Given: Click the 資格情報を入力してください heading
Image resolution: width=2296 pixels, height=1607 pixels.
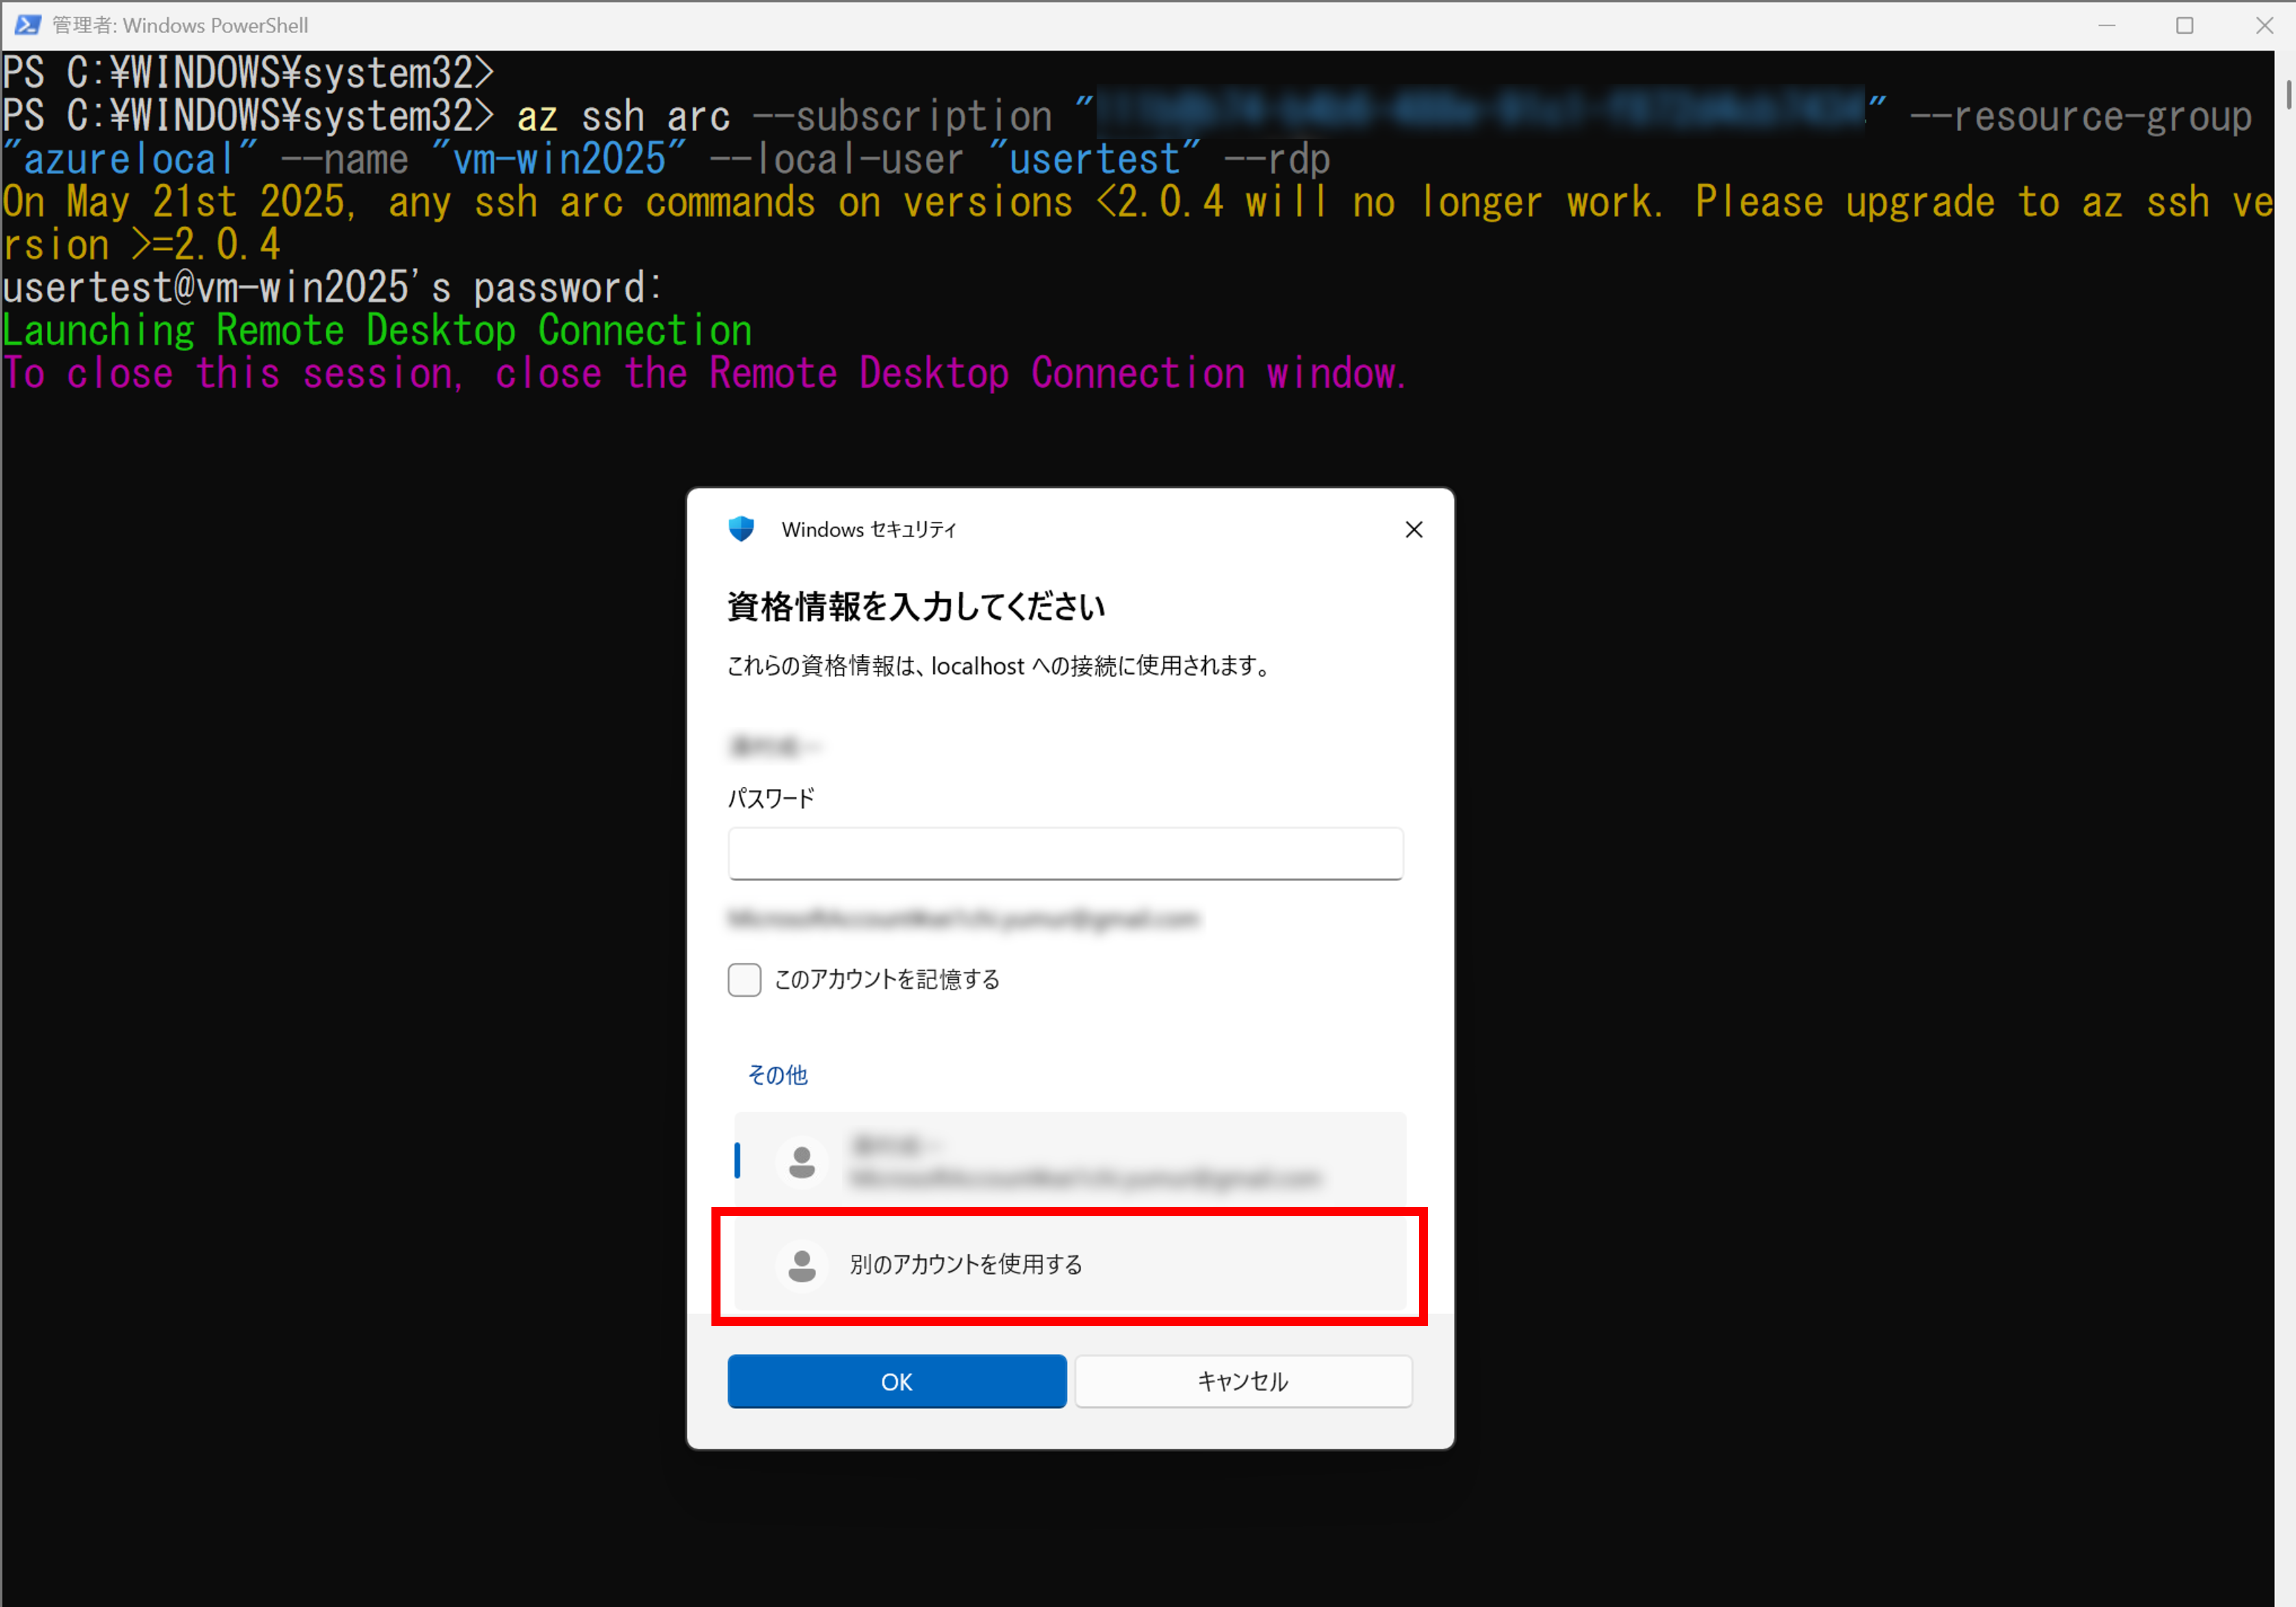Looking at the screenshot, I should point(916,606).
